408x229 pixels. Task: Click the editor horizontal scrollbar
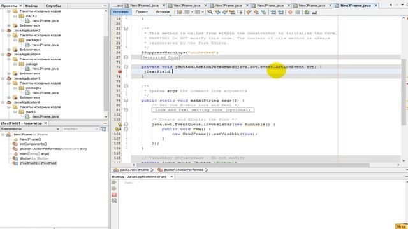[252, 165]
